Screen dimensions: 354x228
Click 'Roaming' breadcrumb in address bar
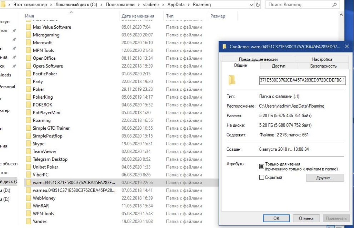(201, 5)
